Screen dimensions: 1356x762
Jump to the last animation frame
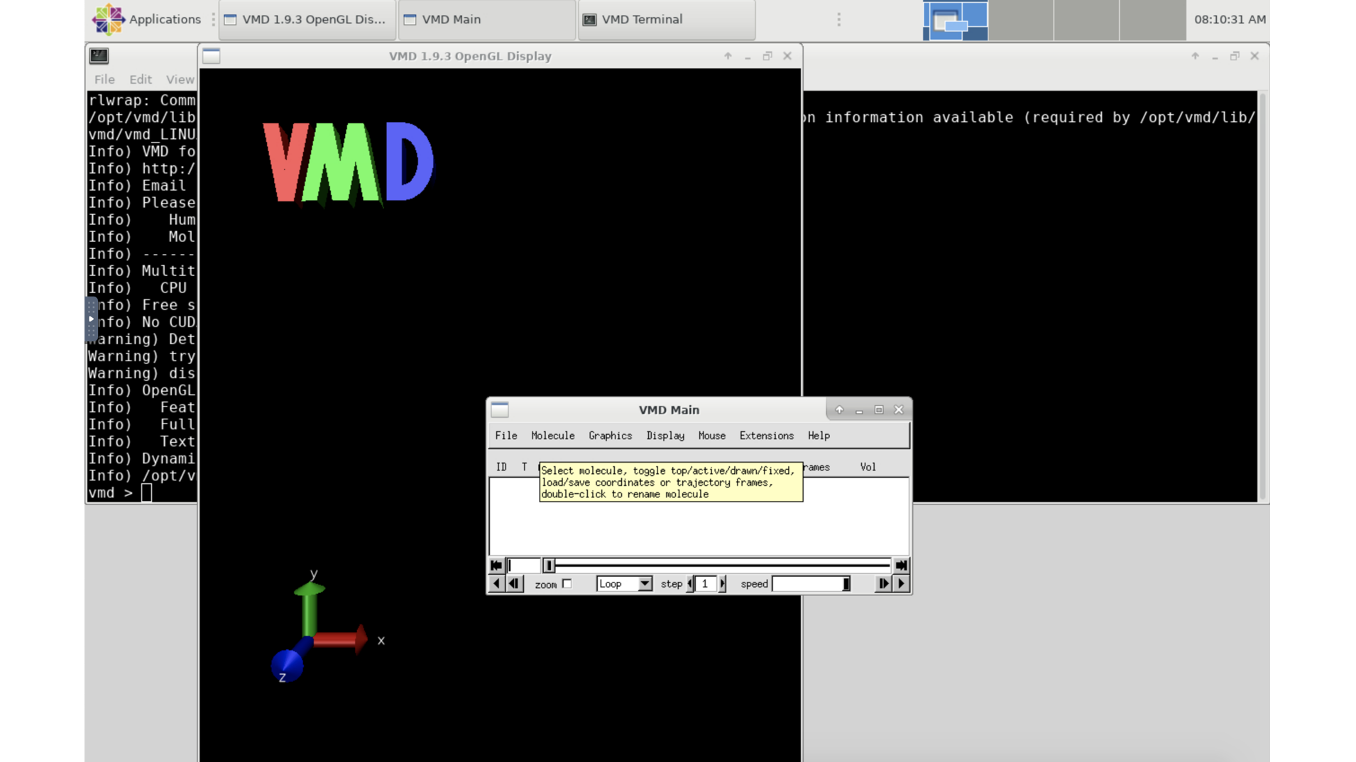901,565
